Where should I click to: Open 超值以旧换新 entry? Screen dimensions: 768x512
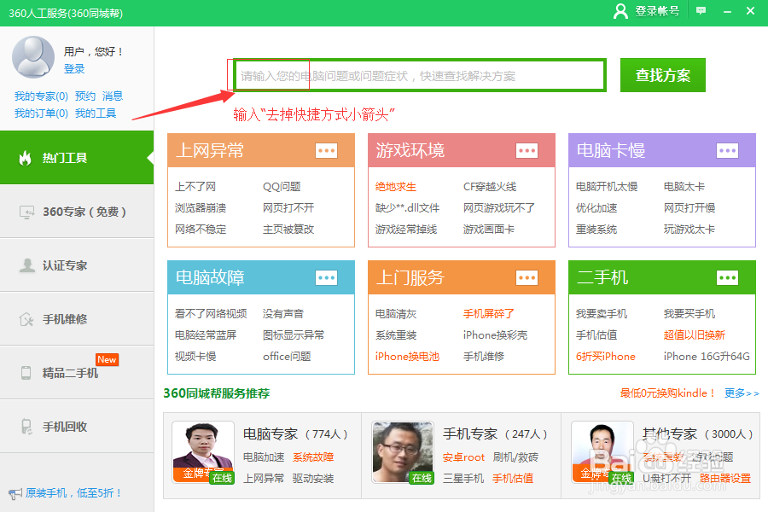tap(695, 335)
